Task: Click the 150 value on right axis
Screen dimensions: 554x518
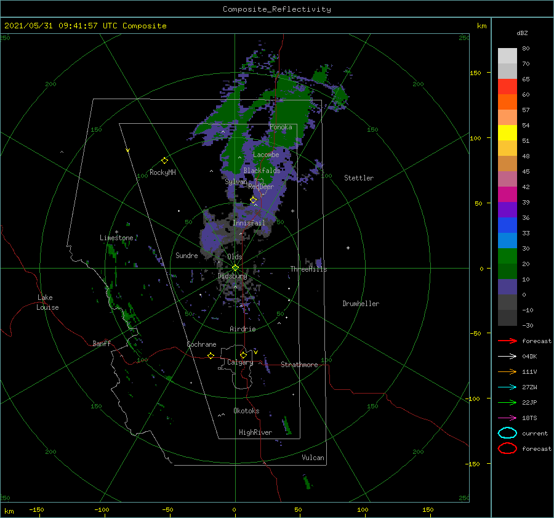Action: pos(475,73)
